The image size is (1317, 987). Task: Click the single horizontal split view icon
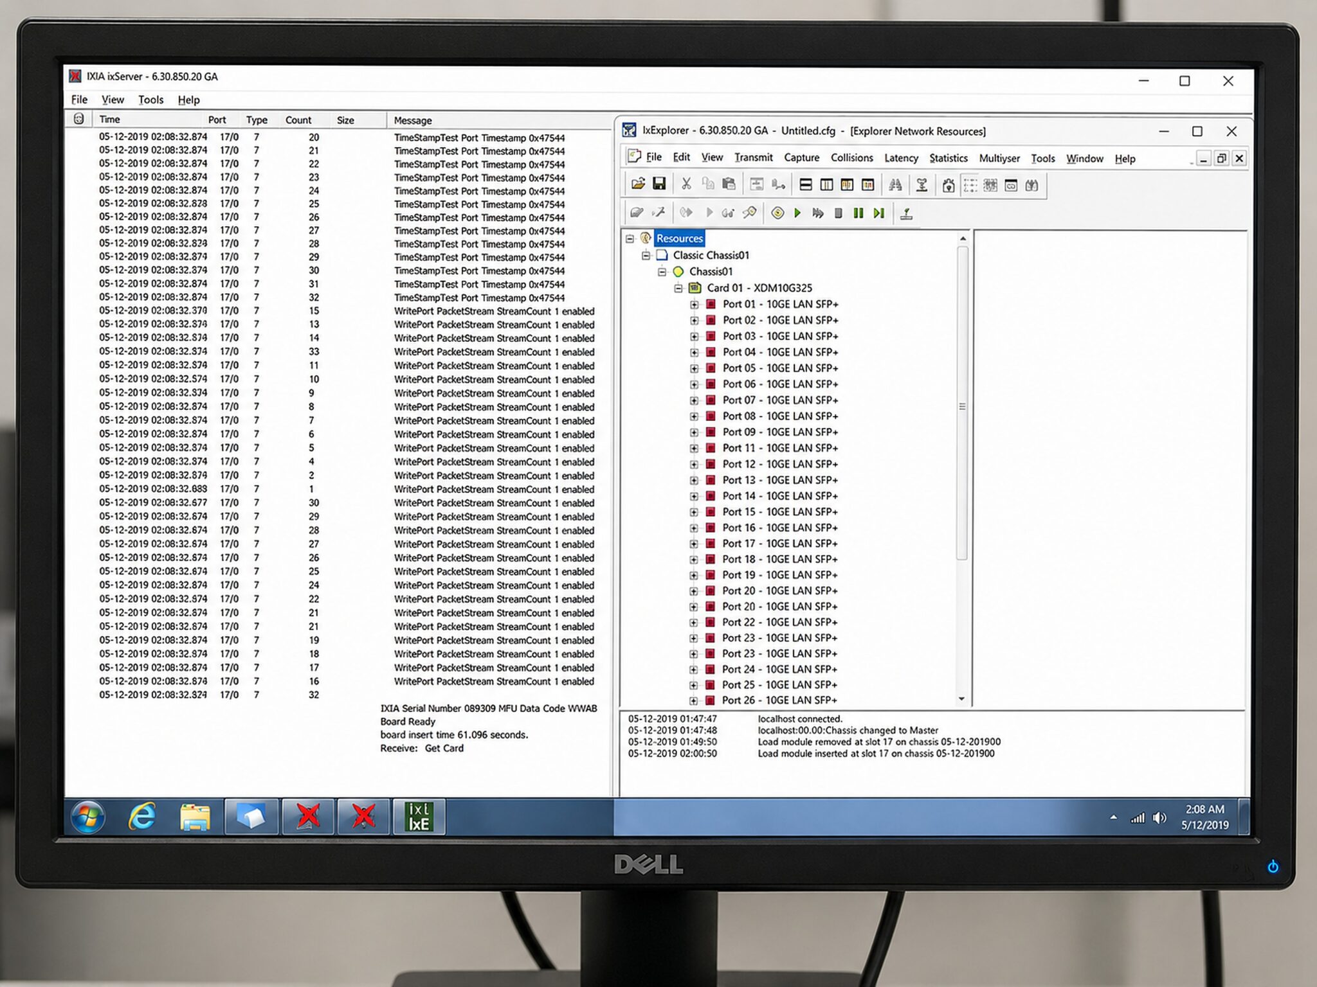[x=805, y=185]
